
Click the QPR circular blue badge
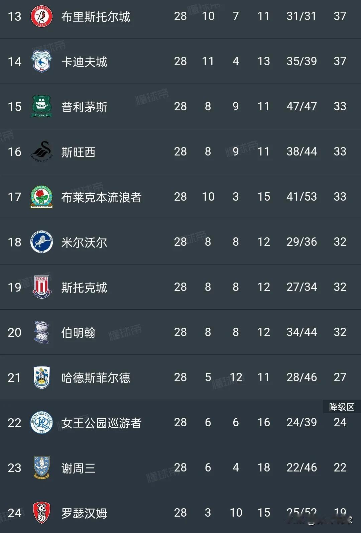41,423
